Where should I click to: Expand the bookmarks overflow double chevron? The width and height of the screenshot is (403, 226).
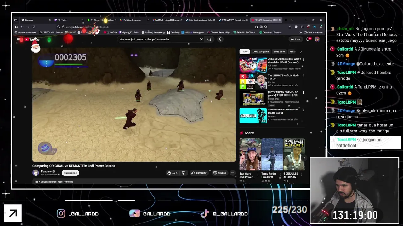click(x=301, y=32)
